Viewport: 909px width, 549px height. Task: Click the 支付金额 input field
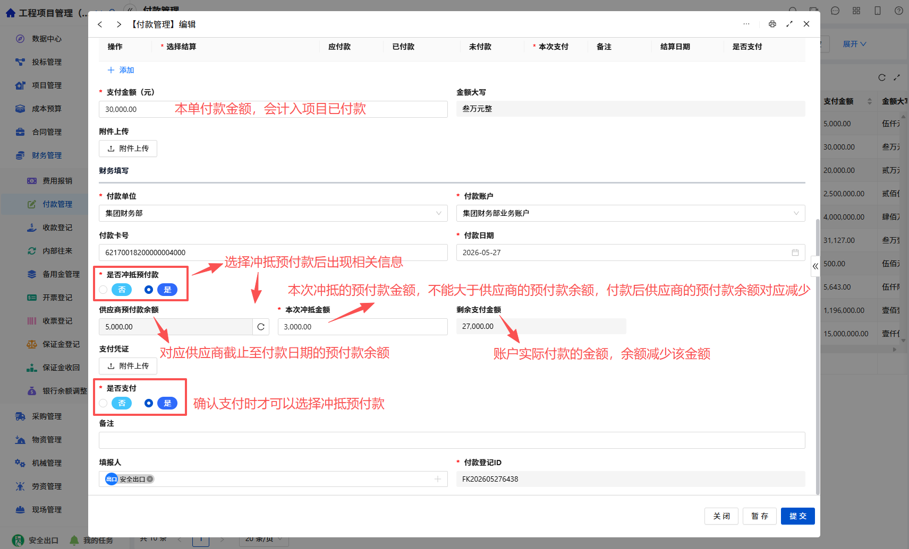[x=273, y=109]
